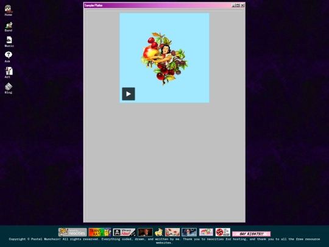
Task: Open the Home desktop icon
Action: click(9, 10)
